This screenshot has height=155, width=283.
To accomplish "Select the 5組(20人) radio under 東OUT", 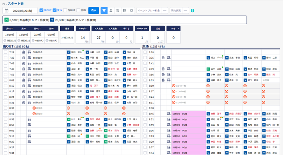I will [x=5, y=40].
